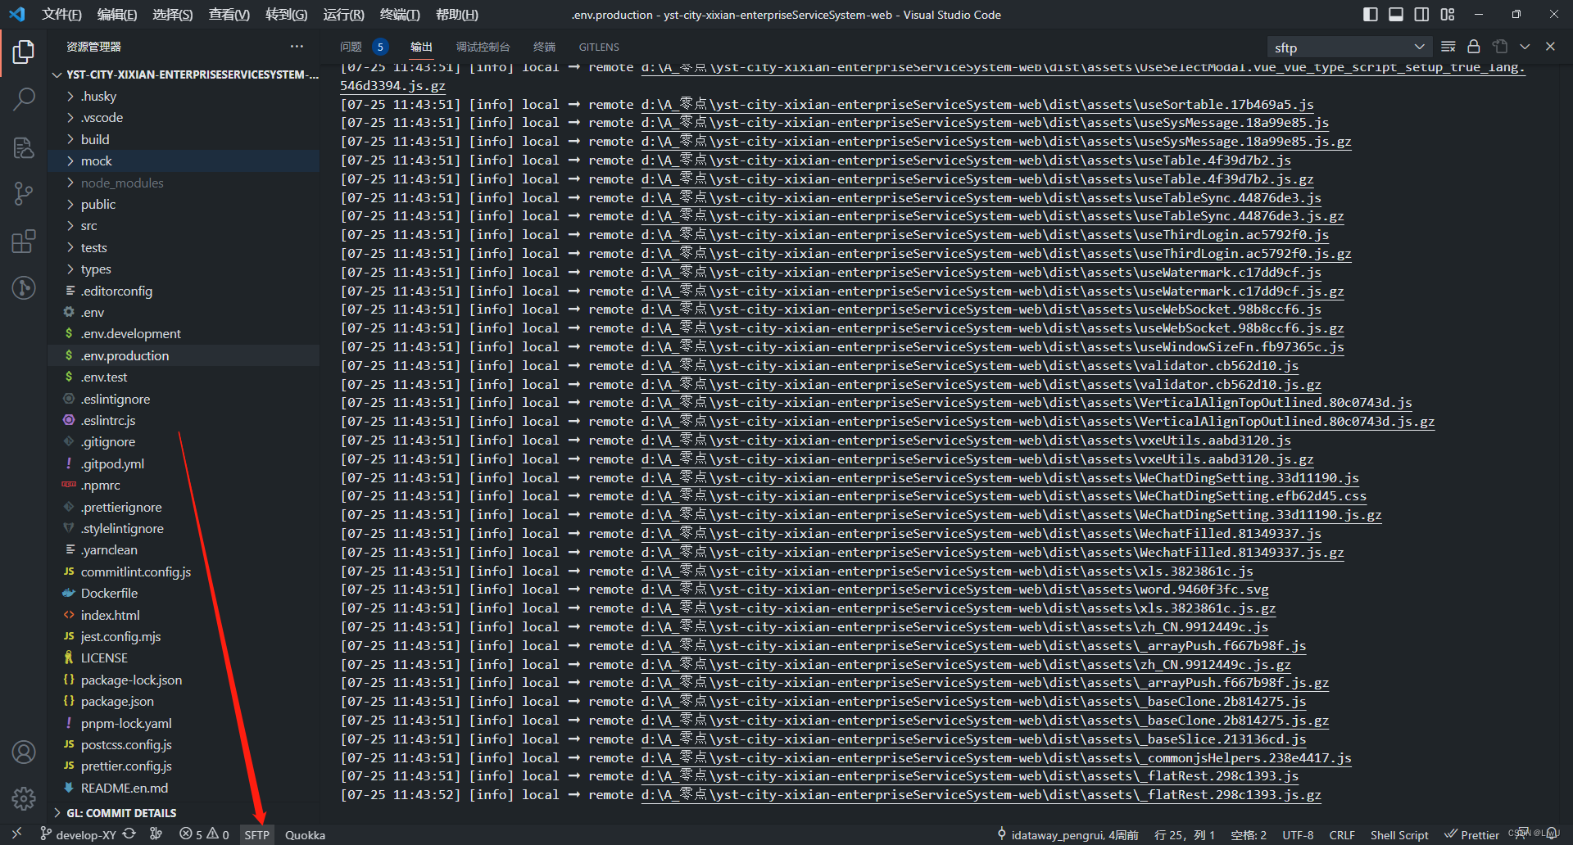This screenshot has height=845, width=1573.
Task: Toggle the bottom panel visibility
Action: click(1395, 14)
